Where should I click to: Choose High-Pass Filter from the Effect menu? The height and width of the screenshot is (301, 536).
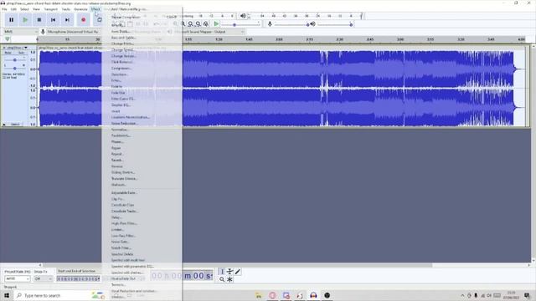pyautogui.click(x=142, y=223)
